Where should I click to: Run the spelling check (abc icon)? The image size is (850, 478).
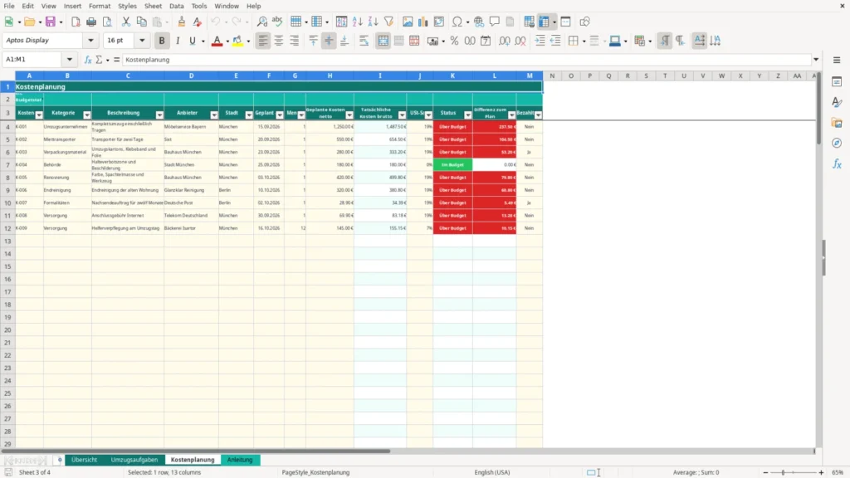coord(277,22)
